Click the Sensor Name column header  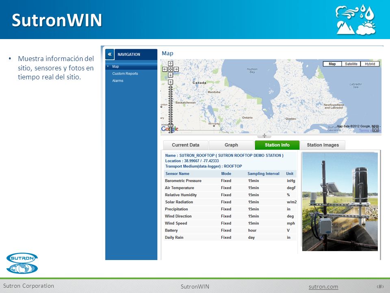[178, 174]
